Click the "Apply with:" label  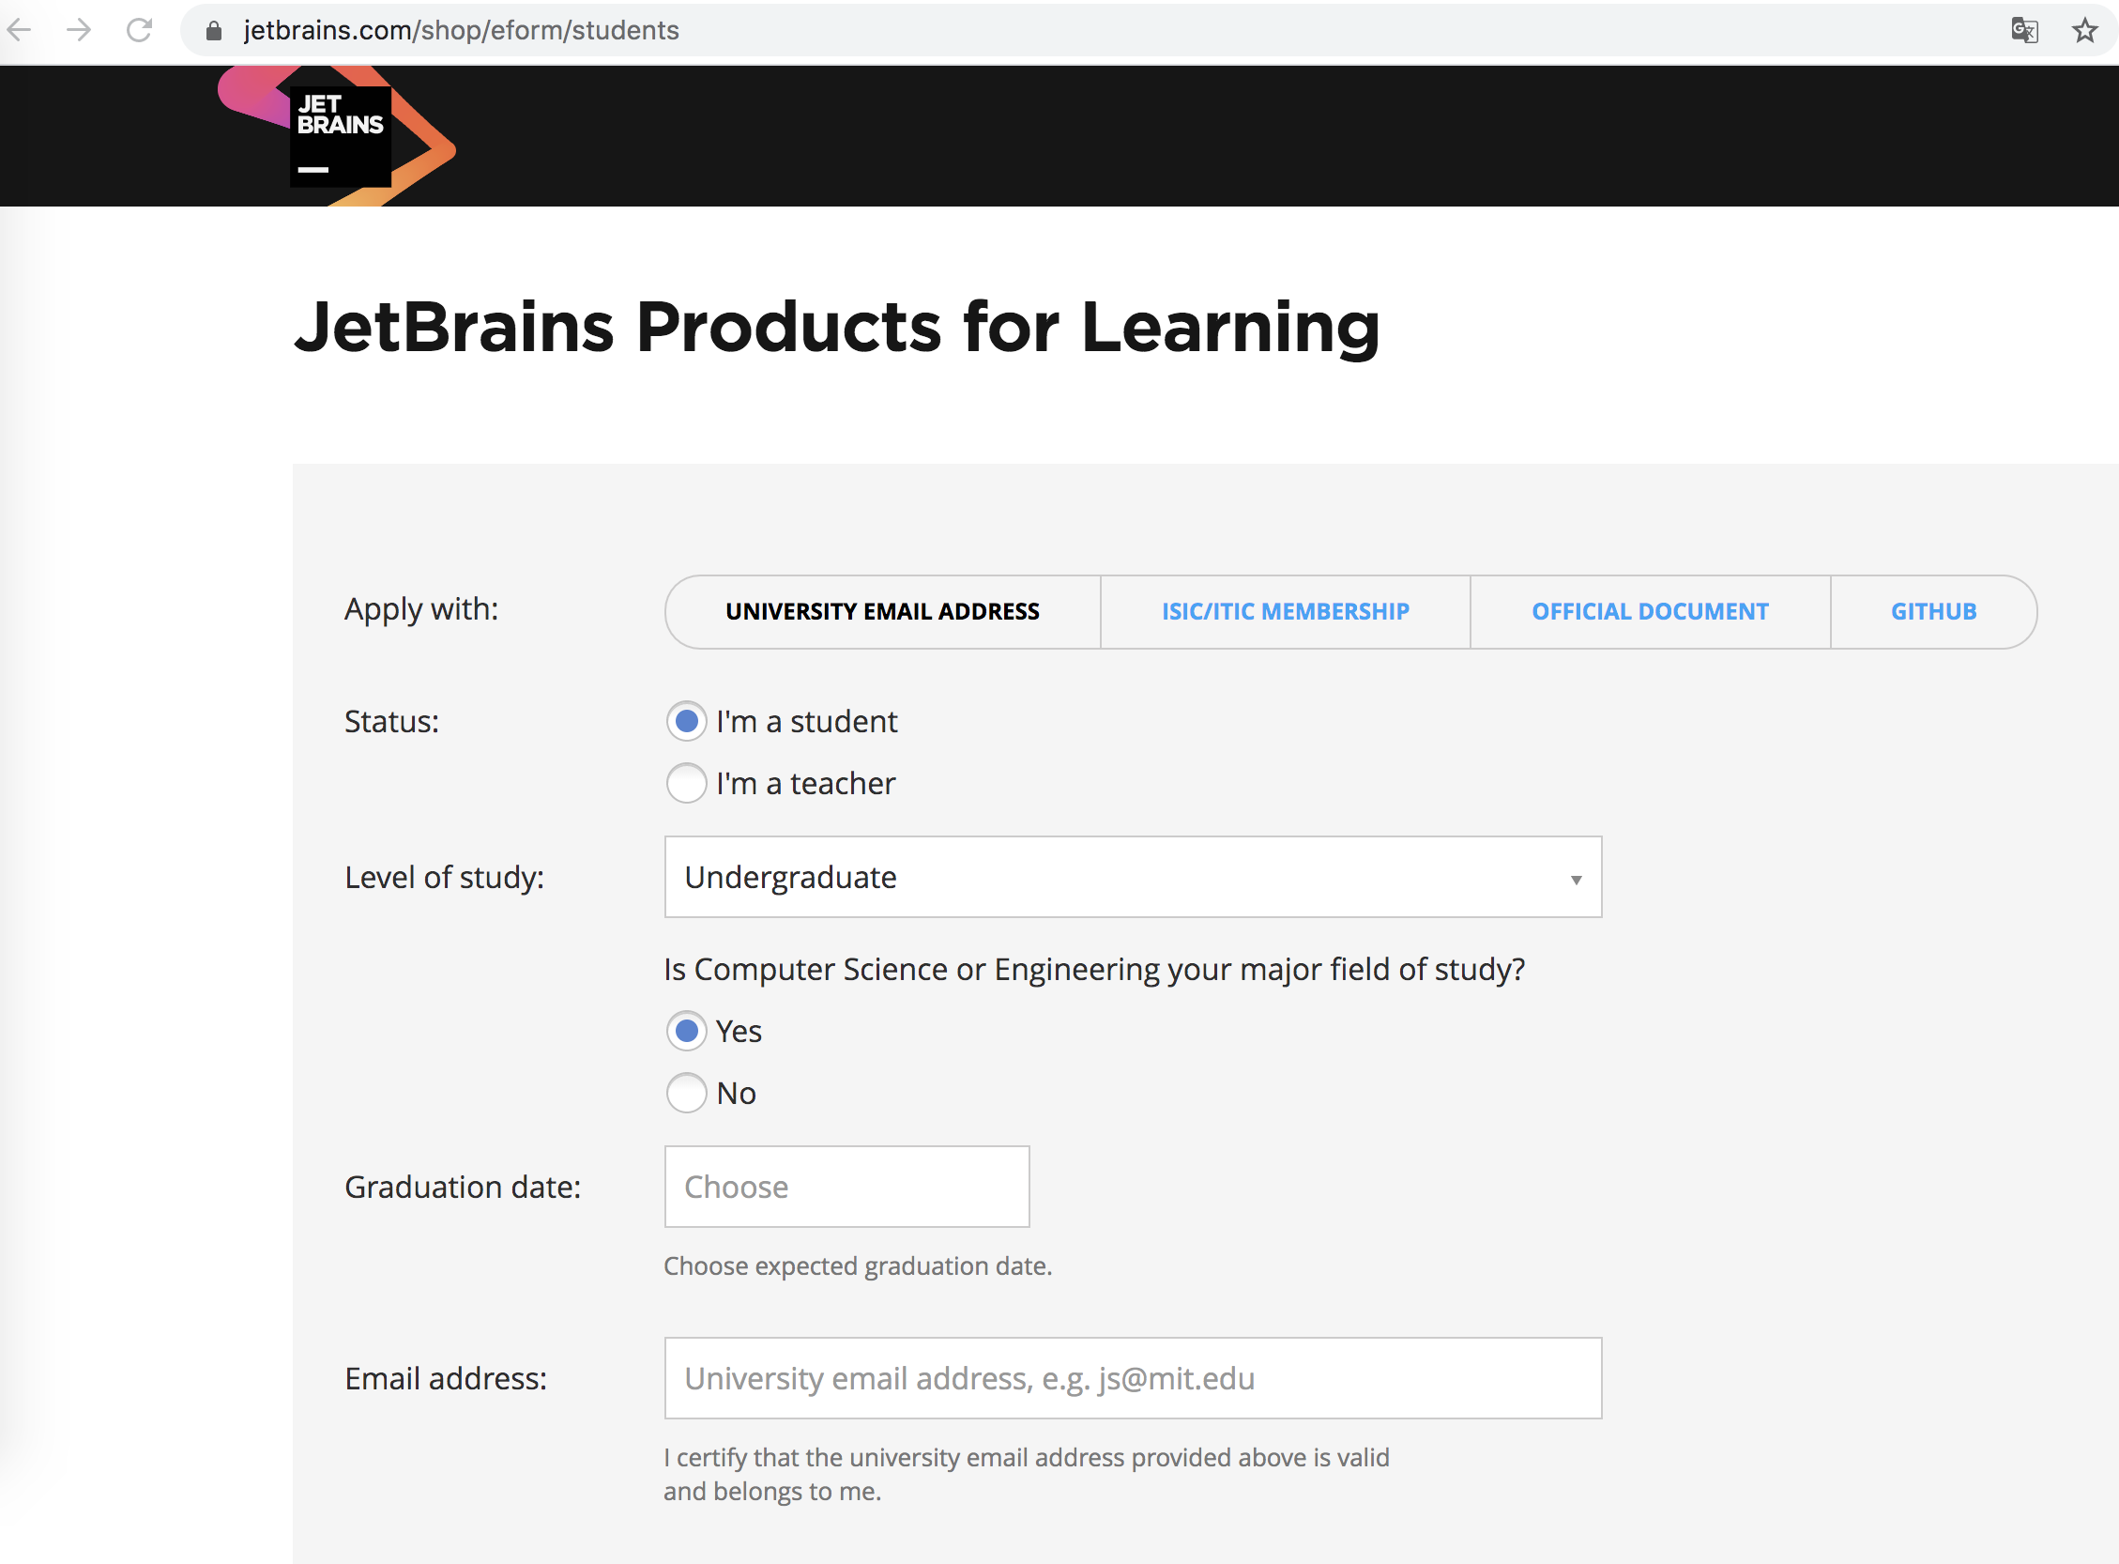[x=421, y=608]
